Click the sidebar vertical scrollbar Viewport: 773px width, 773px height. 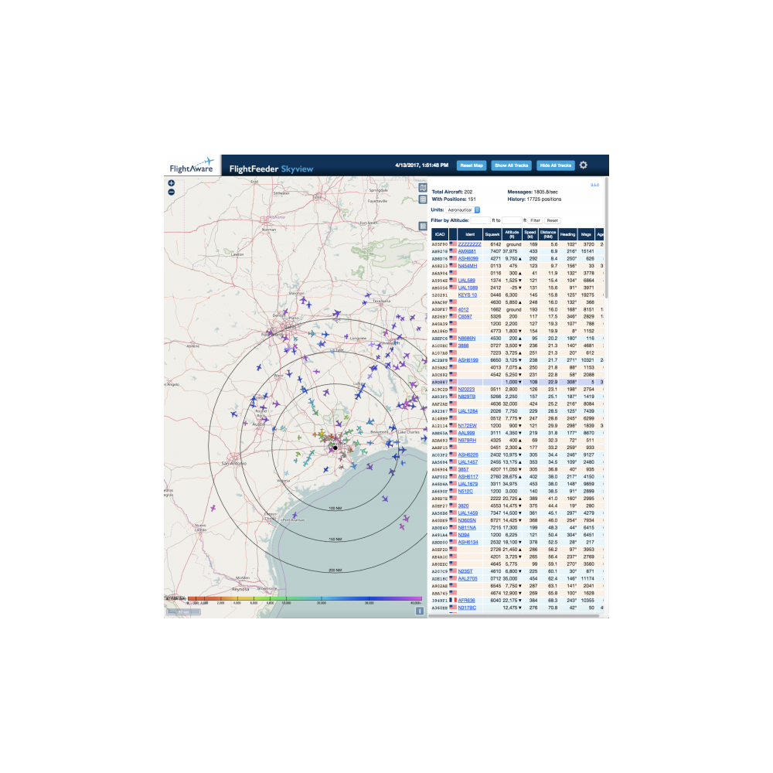[606, 237]
